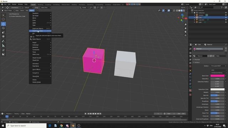This screenshot has width=228, height=128.
Task: Open the Principled BSDF surface dropdown
Action: pyautogui.click(x=218, y=66)
